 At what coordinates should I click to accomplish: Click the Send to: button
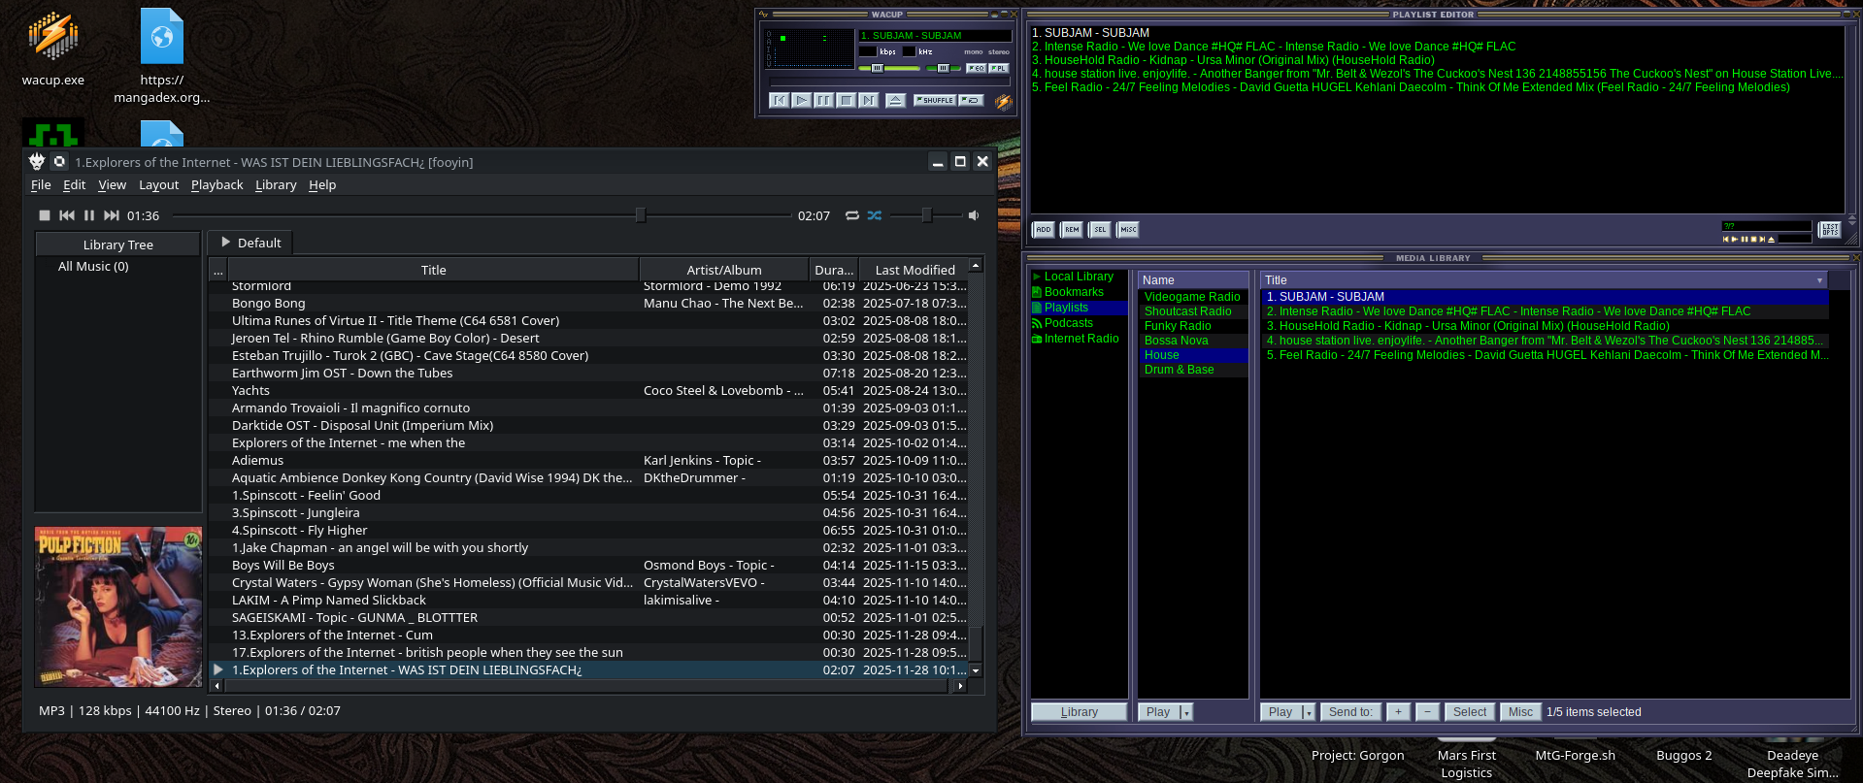(x=1349, y=712)
